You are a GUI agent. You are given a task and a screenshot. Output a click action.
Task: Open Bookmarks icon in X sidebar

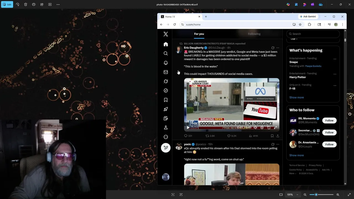coord(166,100)
